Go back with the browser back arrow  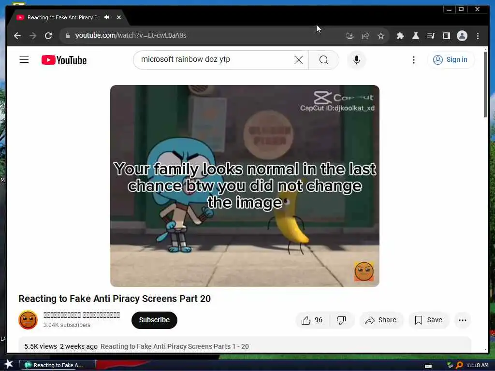tap(17, 36)
